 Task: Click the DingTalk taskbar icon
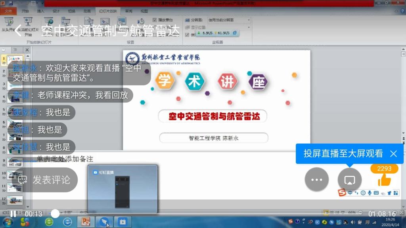(105, 222)
